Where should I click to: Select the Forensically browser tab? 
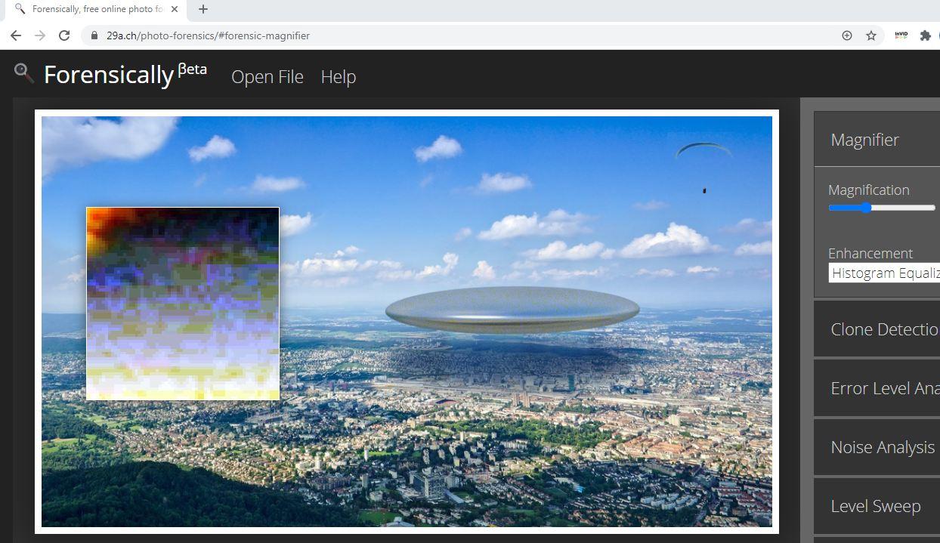94,10
